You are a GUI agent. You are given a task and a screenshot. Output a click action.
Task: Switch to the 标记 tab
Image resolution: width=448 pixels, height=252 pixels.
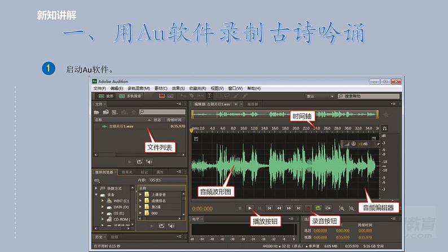tap(144, 172)
